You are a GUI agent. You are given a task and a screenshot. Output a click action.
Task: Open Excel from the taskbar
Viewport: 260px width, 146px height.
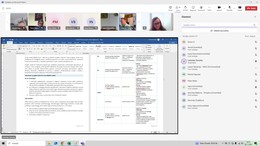click(x=69, y=143)
